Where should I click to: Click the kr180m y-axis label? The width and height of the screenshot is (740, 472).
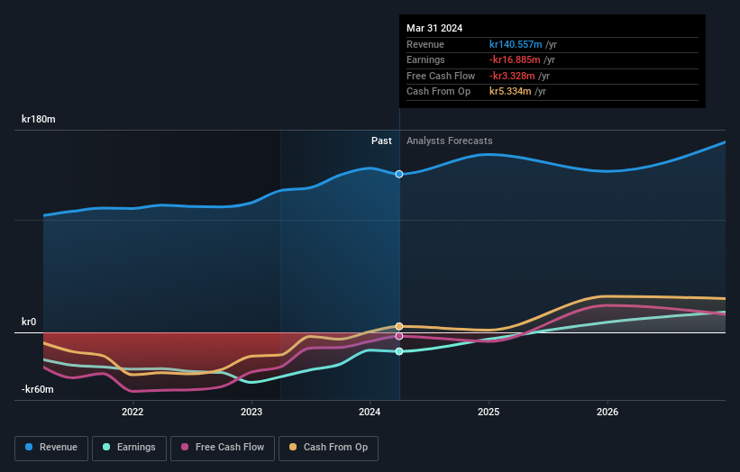[x=38, y=119]
